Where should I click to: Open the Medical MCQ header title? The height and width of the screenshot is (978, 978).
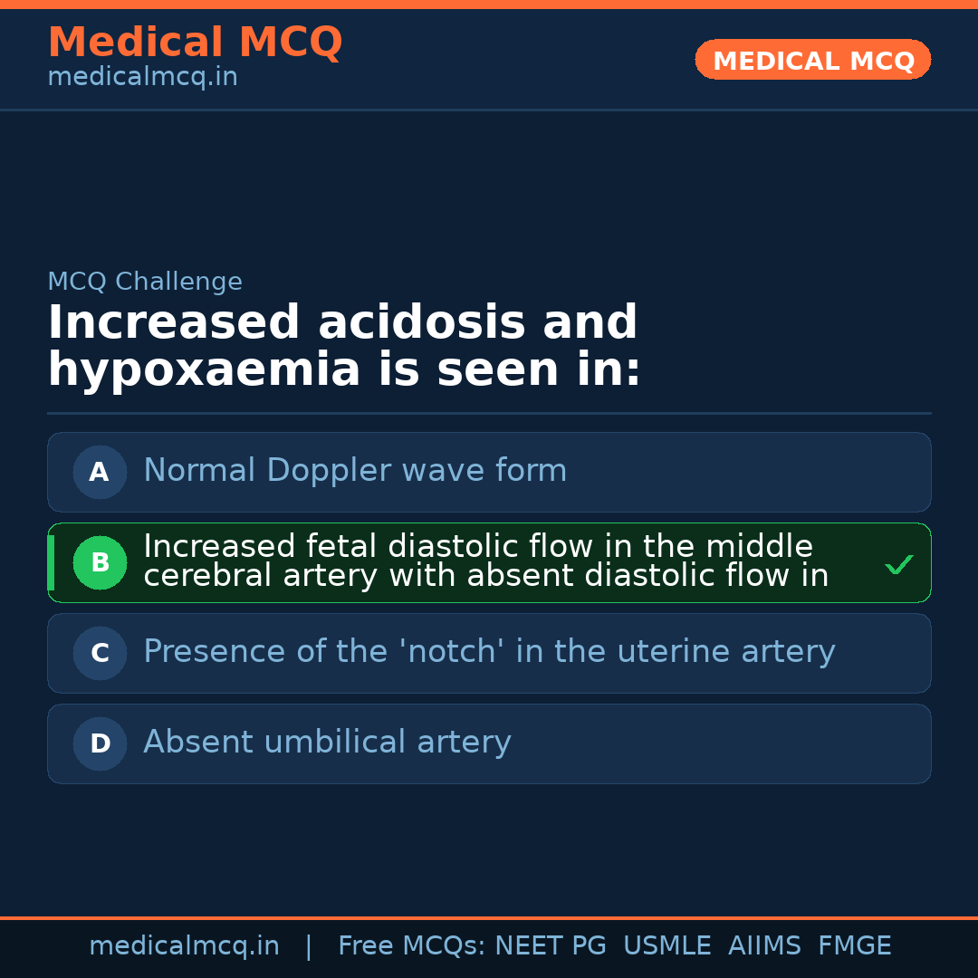(195, 43)
